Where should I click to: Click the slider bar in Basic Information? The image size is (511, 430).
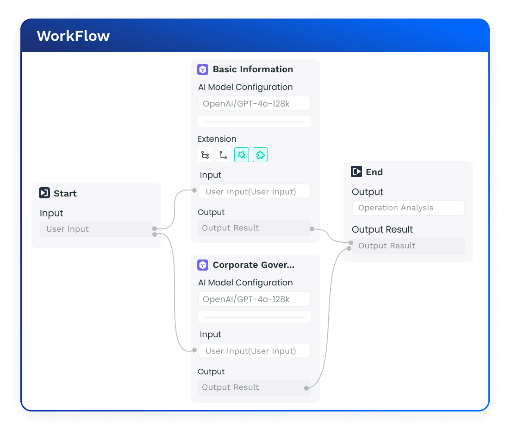pos(254,122)
